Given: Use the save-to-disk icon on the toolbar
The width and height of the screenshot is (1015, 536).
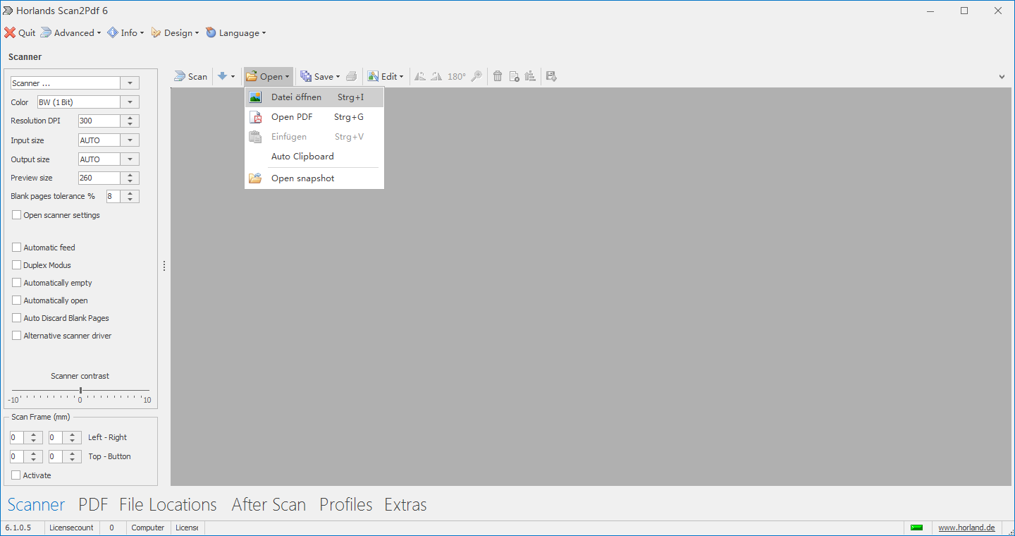Looking at the screenshot, I should coord(550,76).
